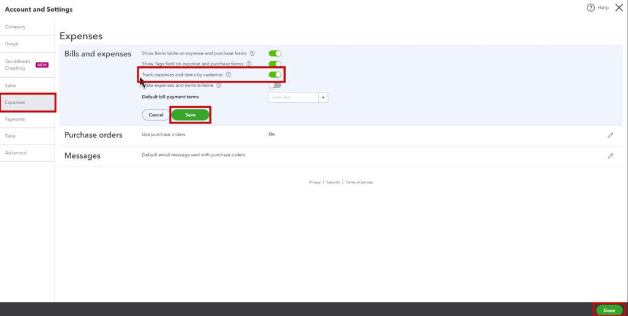Image resolution: width=628 pixels, height=316 pixels.
Task: Click help icon beside Show Tags field
Action: point(249,64)
